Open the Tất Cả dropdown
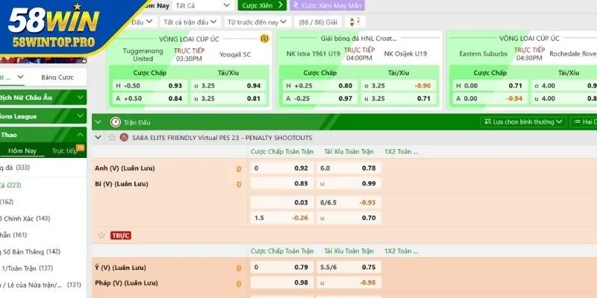Image resolution: width=597 pixels, height=298 pixels. point(203,5)
